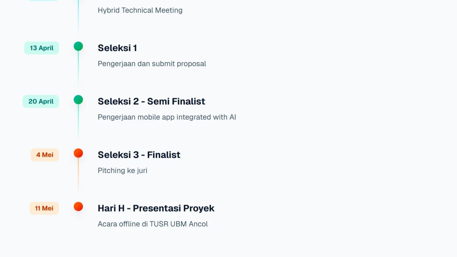Select the Pitching ke juri description
Screen dimensions: 457x257
123,171
